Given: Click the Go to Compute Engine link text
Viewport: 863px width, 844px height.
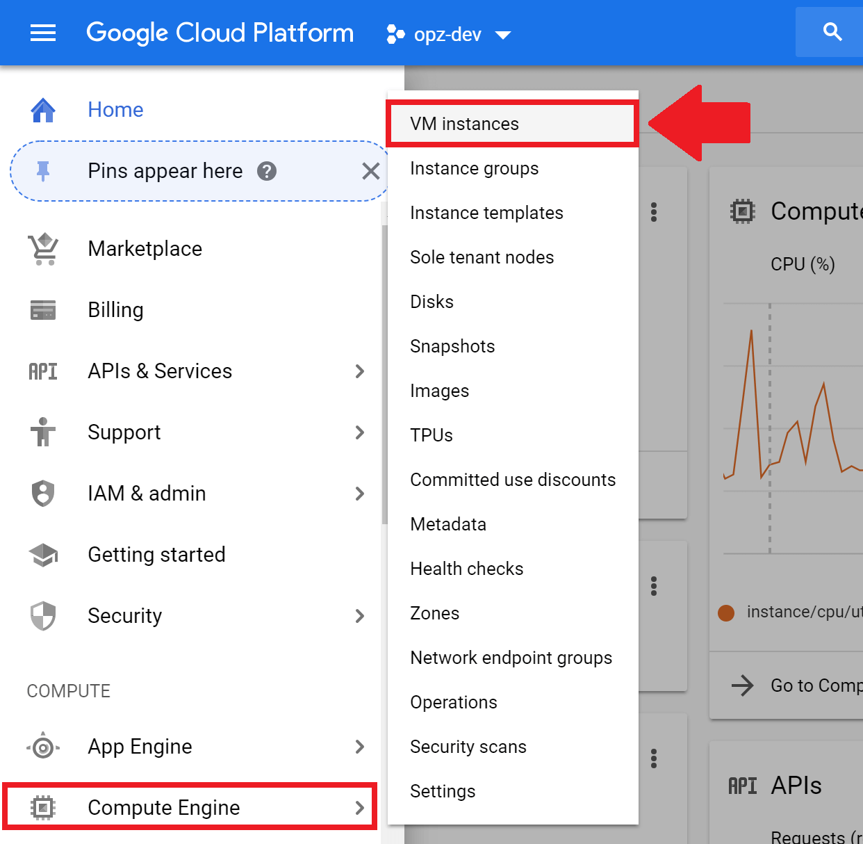Looking at the screenshot, I should tap(816, 685).
